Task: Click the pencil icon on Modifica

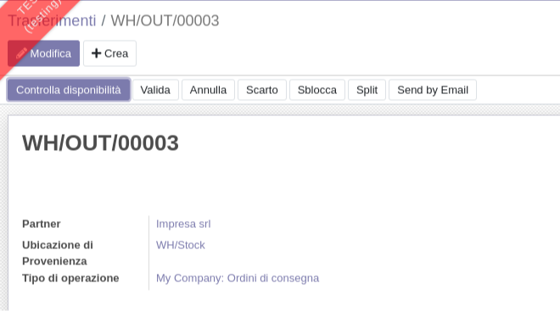Action: [x=21, y=53]
